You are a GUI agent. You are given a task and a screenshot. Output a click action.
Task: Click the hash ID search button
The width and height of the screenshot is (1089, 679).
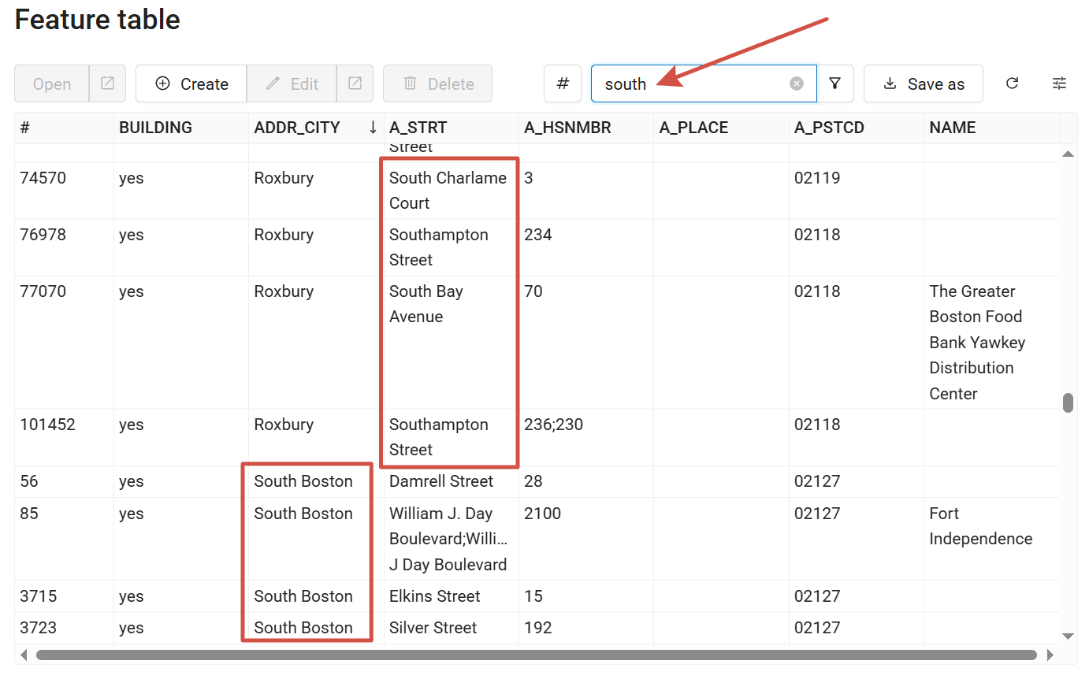point(563,83)
